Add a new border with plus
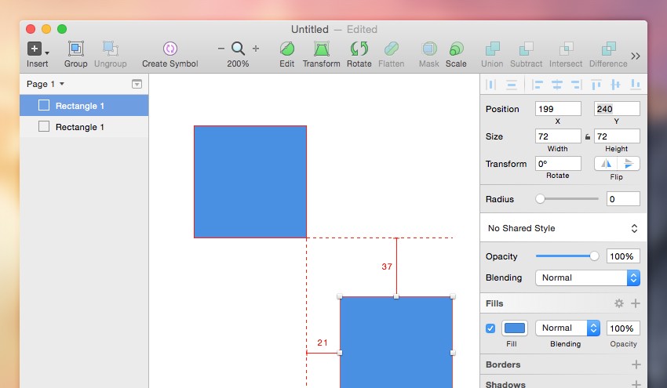 (x=636, y=364)
